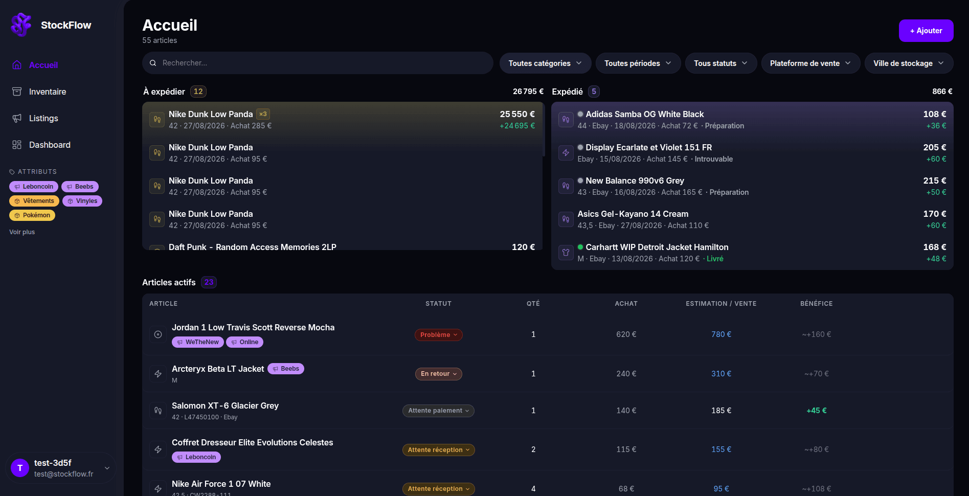969x496 pixels.
Task: Open the Ville de stockage dropdown
Action: pyautogui.click(x=909, y=63)
